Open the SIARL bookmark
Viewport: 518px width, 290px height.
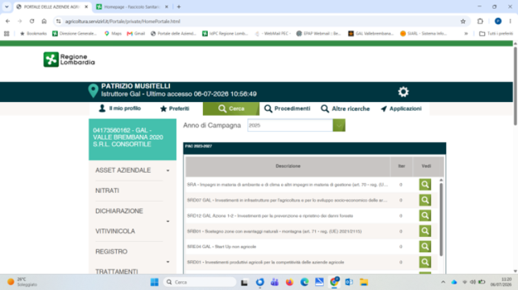click(423, 34)
